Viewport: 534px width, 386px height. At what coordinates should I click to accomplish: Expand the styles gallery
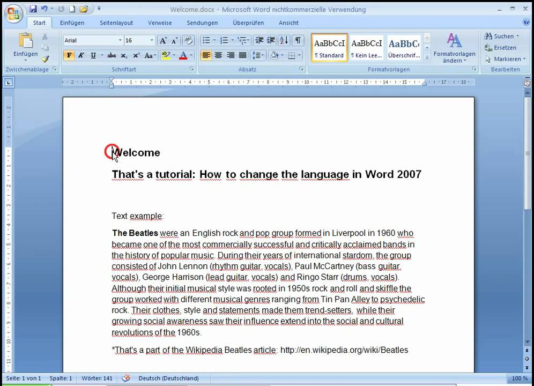(x=427, y=58)
